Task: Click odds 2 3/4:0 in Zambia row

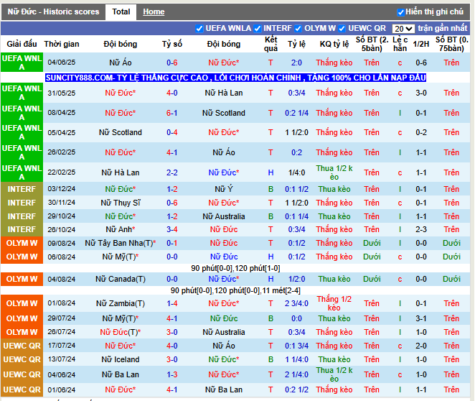Action: 296,303
